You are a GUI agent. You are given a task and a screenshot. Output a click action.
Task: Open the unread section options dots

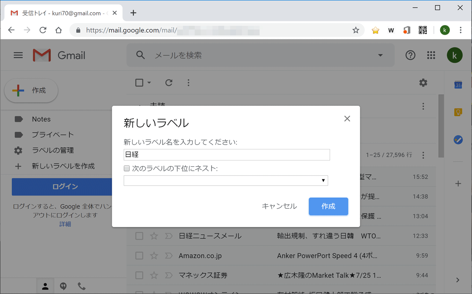pos(423,106)
